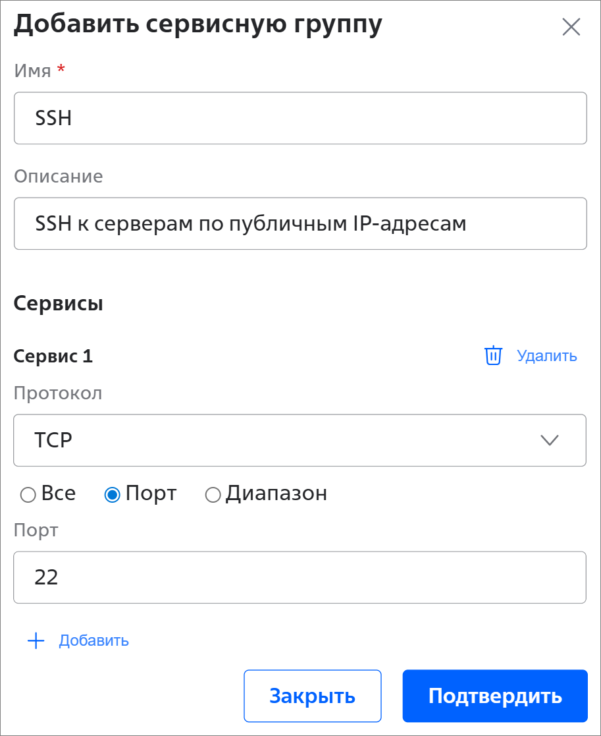
Task: Click the 'Удалить' link text
Action: (x=546, y=356)
